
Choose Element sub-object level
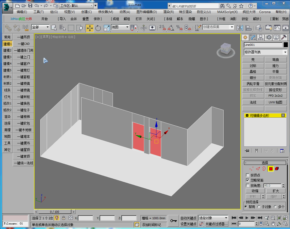coord(277,169)
